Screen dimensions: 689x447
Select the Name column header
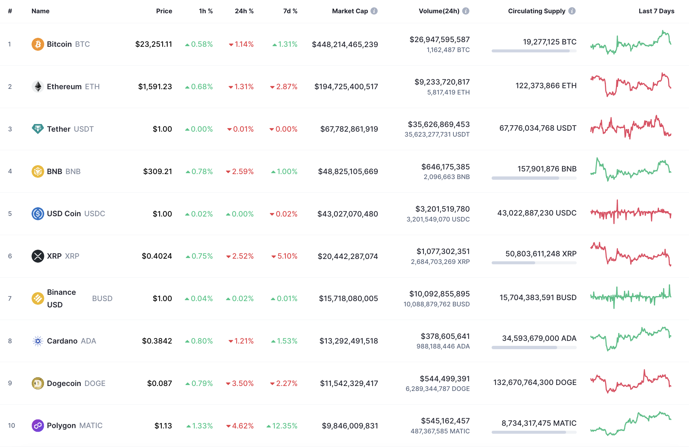click(40, 11)
